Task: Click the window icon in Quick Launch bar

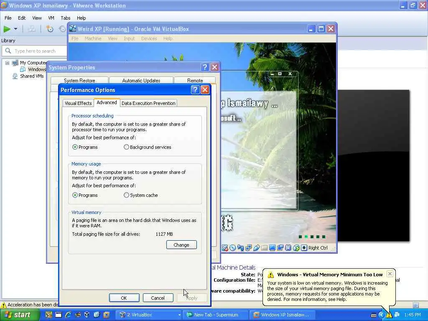Action: (x=59, y=315)
